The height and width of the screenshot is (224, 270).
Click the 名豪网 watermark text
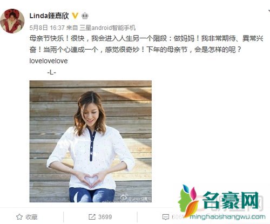tap(231, 200)
